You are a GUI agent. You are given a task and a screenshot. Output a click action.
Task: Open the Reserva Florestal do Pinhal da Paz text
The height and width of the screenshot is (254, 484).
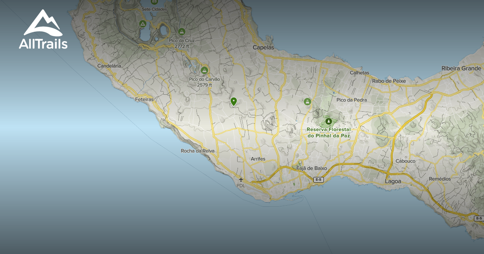tap(329, 133)
